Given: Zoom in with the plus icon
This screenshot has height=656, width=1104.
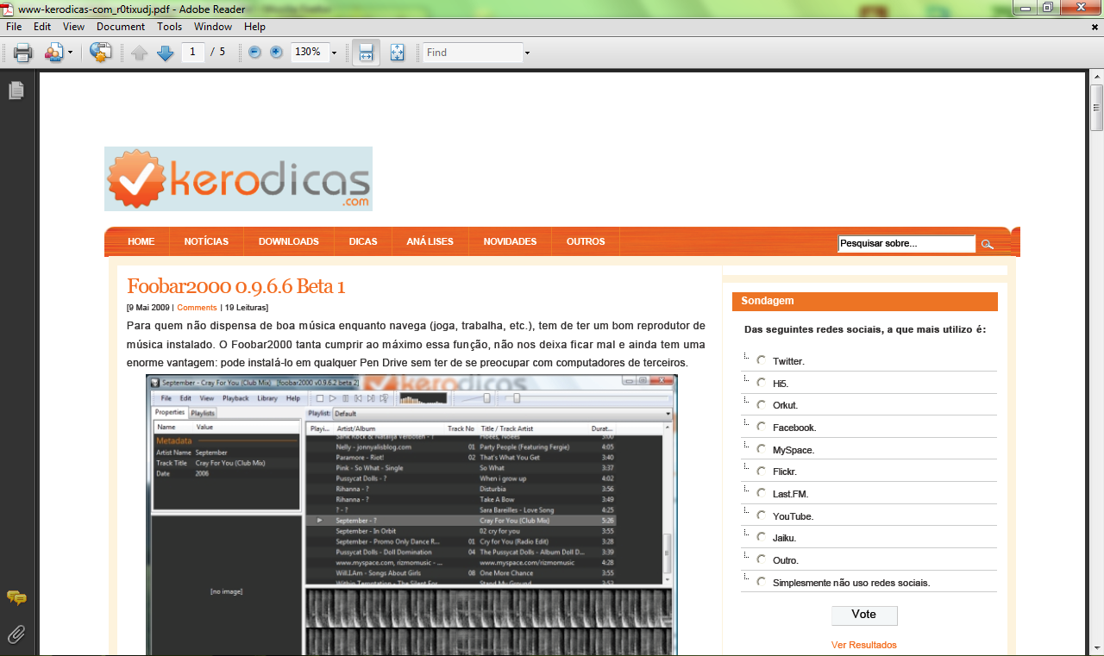Looking at the screenshot, I should (276, 52).
